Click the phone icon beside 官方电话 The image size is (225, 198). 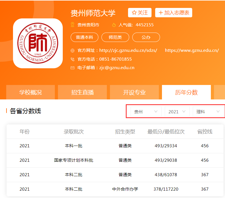pos(72,59)
